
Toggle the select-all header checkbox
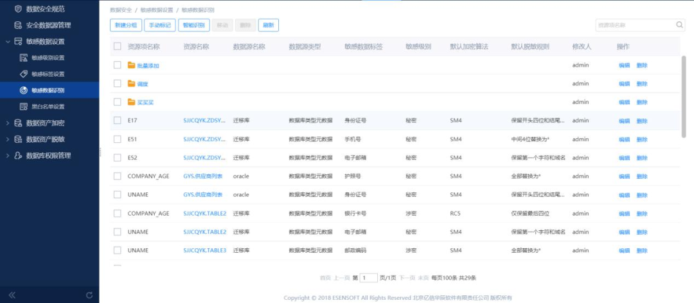[117, 46]
